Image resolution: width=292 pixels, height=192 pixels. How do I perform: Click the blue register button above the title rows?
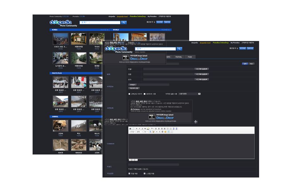pos(245,64)
